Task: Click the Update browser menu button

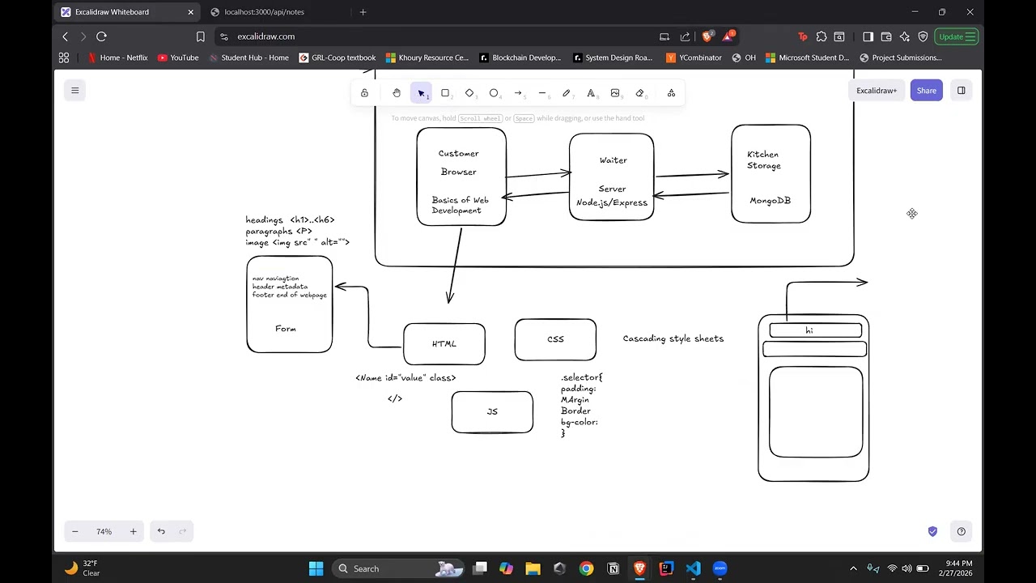Action: (957, 36)
